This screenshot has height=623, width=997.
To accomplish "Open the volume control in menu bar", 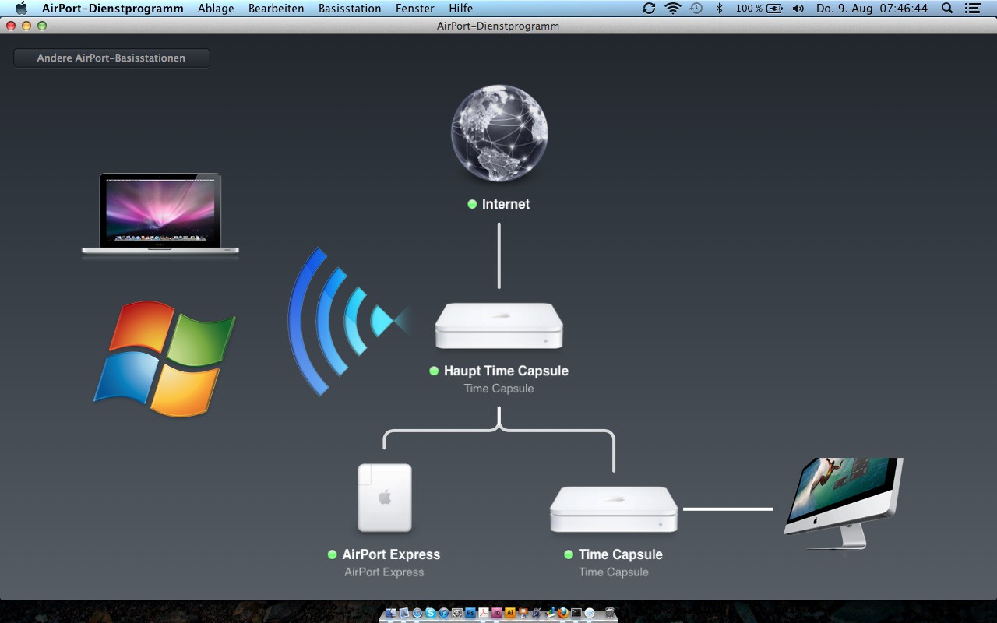I will [x=798, y=9].
